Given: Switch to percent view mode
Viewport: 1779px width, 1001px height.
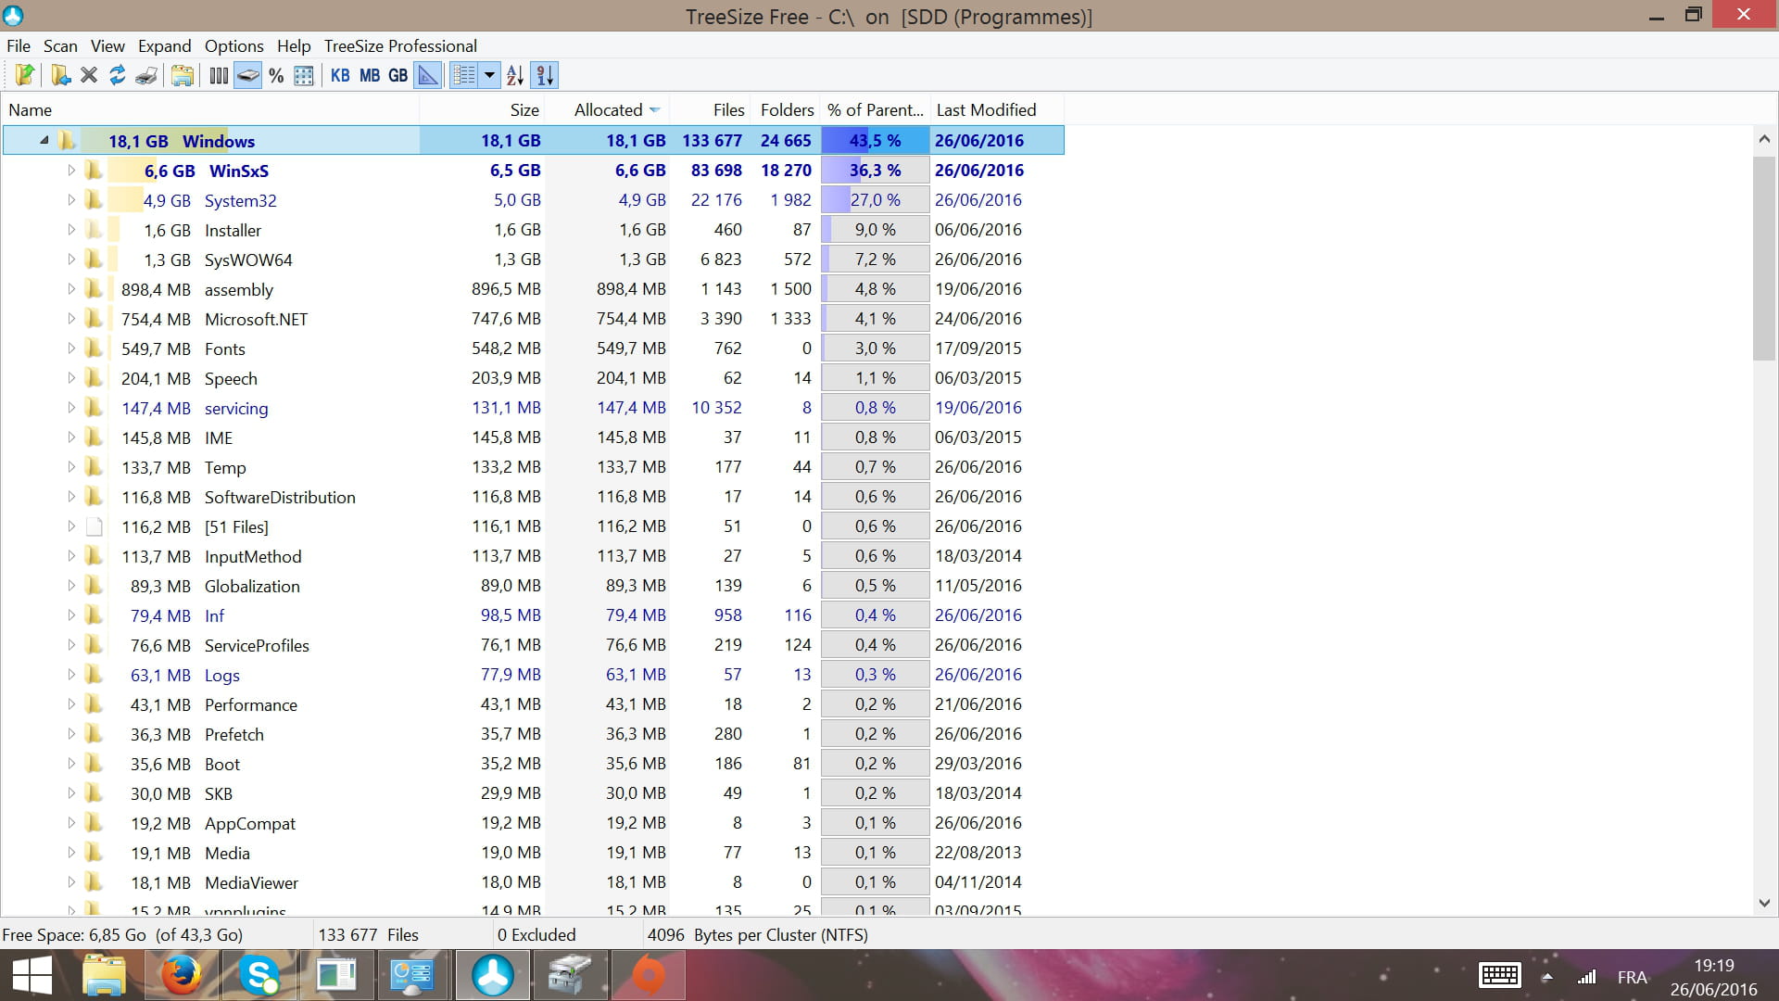Looking at the screenshot, I should coord(276,75).
